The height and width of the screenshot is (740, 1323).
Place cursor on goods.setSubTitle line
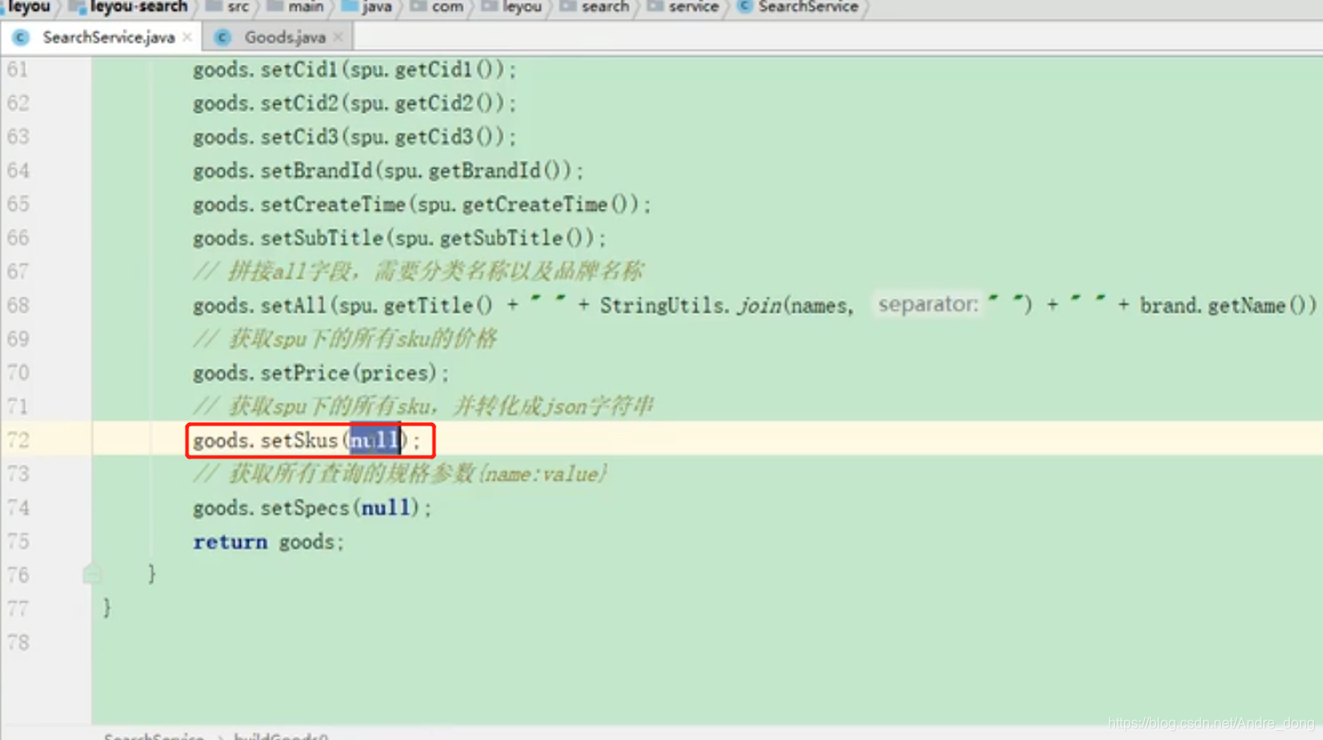click(x=400, y=238)
